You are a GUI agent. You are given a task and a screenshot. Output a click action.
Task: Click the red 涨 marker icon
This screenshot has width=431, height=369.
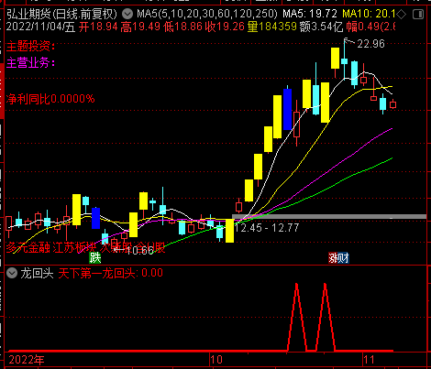click(x=333, y=258)
